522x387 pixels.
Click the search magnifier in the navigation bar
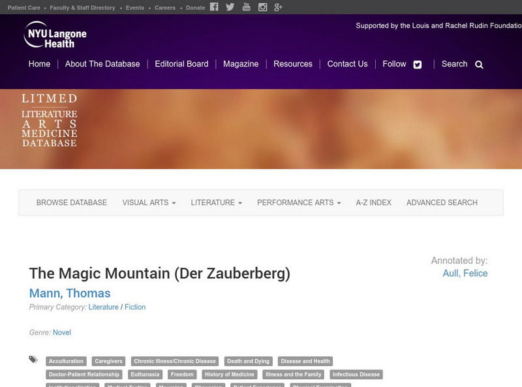click(479, 64)
